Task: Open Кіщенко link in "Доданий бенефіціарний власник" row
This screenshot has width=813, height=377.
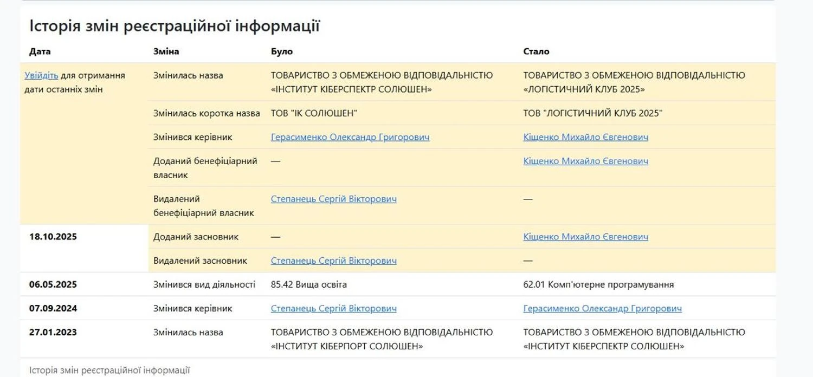Action: pos(585,161)
